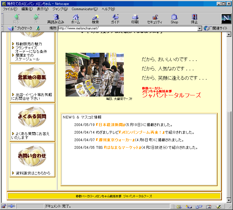Open the Inbox from the component bar

[x=188, y=206]
